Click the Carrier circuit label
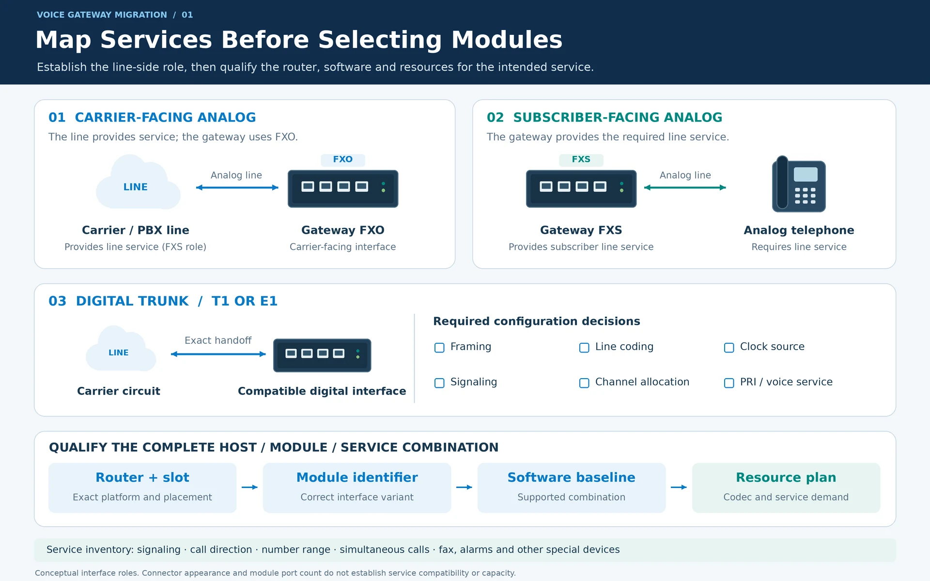930x581 pixels. 119,391
